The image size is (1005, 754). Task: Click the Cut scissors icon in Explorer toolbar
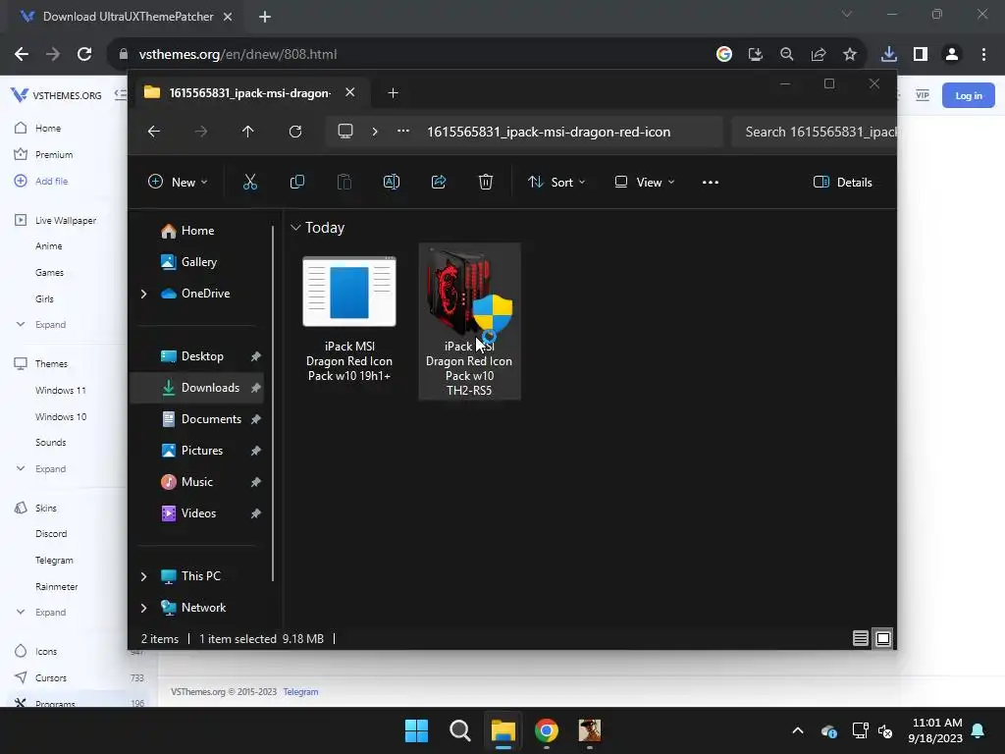pos(250,182)
